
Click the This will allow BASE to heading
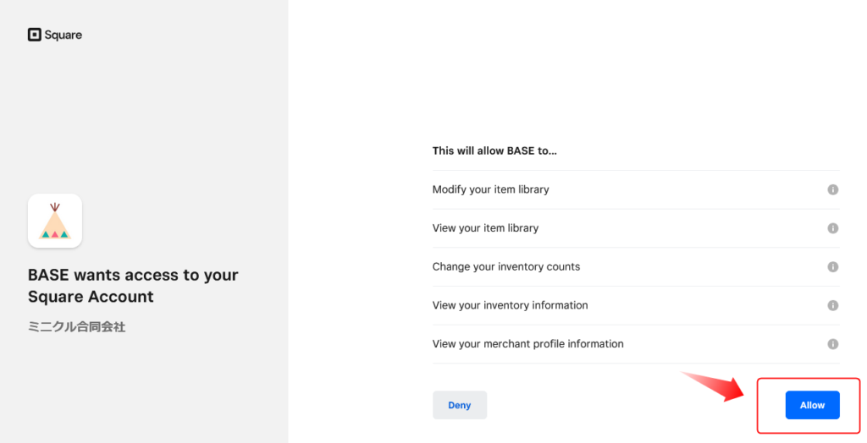494,150
